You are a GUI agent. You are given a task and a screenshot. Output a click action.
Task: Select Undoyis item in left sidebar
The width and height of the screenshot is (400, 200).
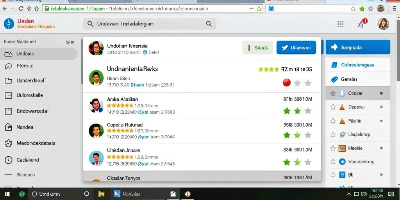coord(39,54)
